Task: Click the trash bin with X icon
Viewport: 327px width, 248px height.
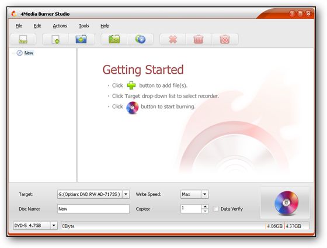Action: tap(225, 39)
